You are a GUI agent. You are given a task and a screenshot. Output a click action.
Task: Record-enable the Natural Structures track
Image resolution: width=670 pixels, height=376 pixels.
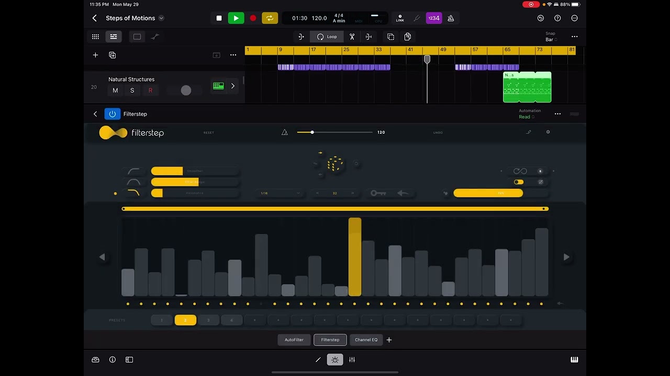click(x=150, y=90)
